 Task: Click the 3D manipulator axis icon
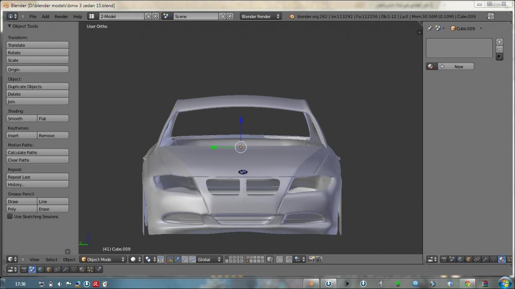coord(169,260)
